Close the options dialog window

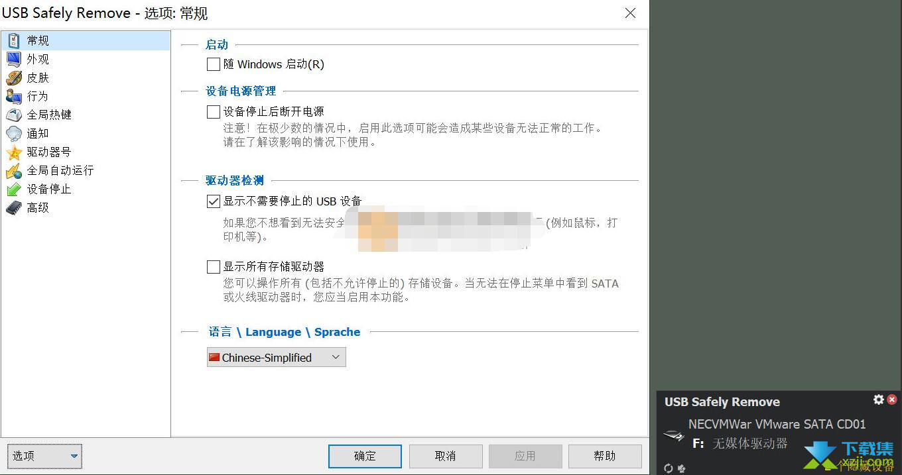point(630,13)
